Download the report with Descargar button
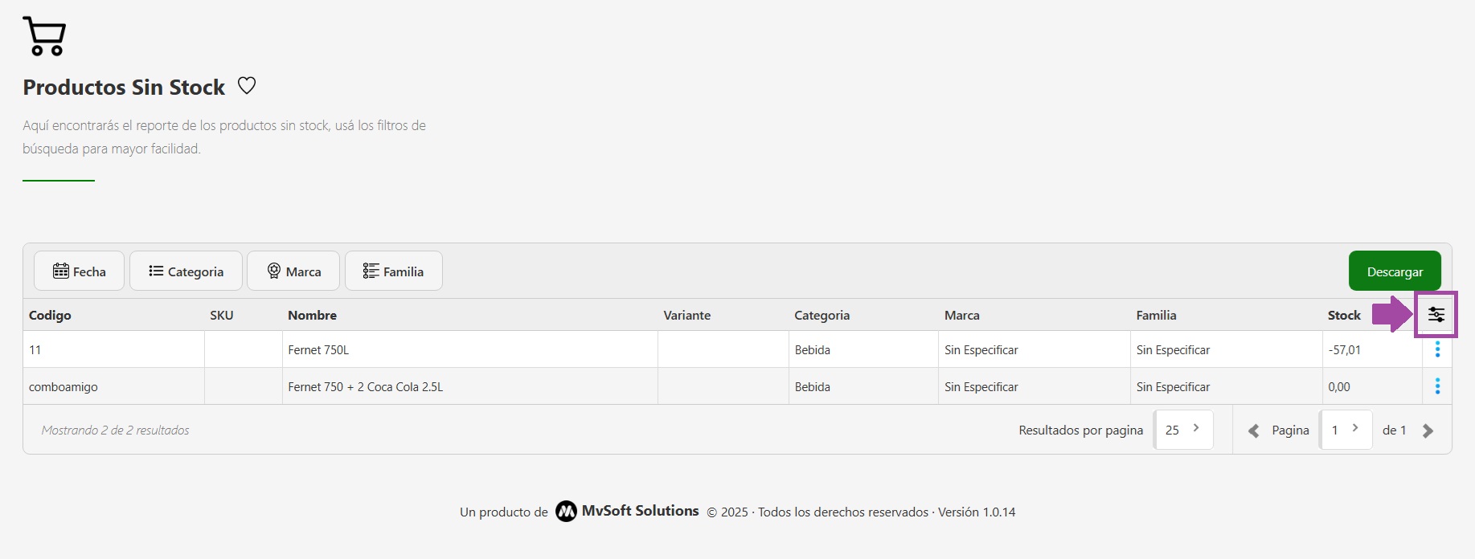 (1394, 271)
